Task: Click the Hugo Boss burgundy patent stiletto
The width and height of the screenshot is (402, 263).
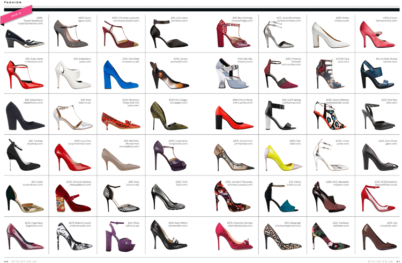Action: click(x=25, y=236)
